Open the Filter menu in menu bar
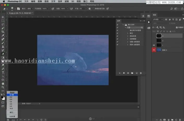 point(67,1)
